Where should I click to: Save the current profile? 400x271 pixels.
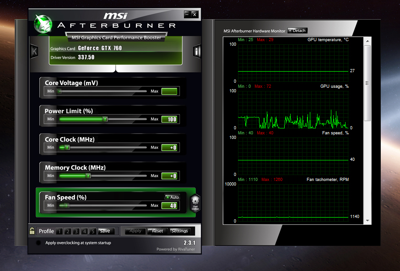tap(105, 231)
